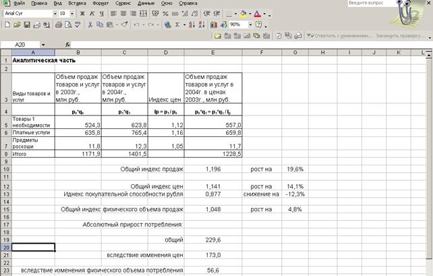This screenshot has height=276, width=433.
Task: Open the Данные menu
Action: point(146,3)
